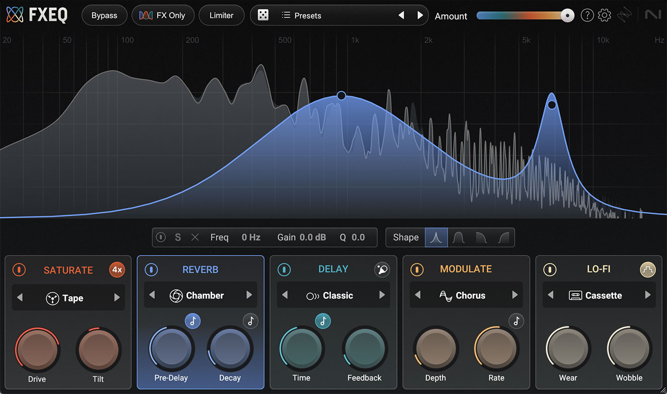Click the Saturate Tilt knob
667x394 pixels.
(98, 349)
